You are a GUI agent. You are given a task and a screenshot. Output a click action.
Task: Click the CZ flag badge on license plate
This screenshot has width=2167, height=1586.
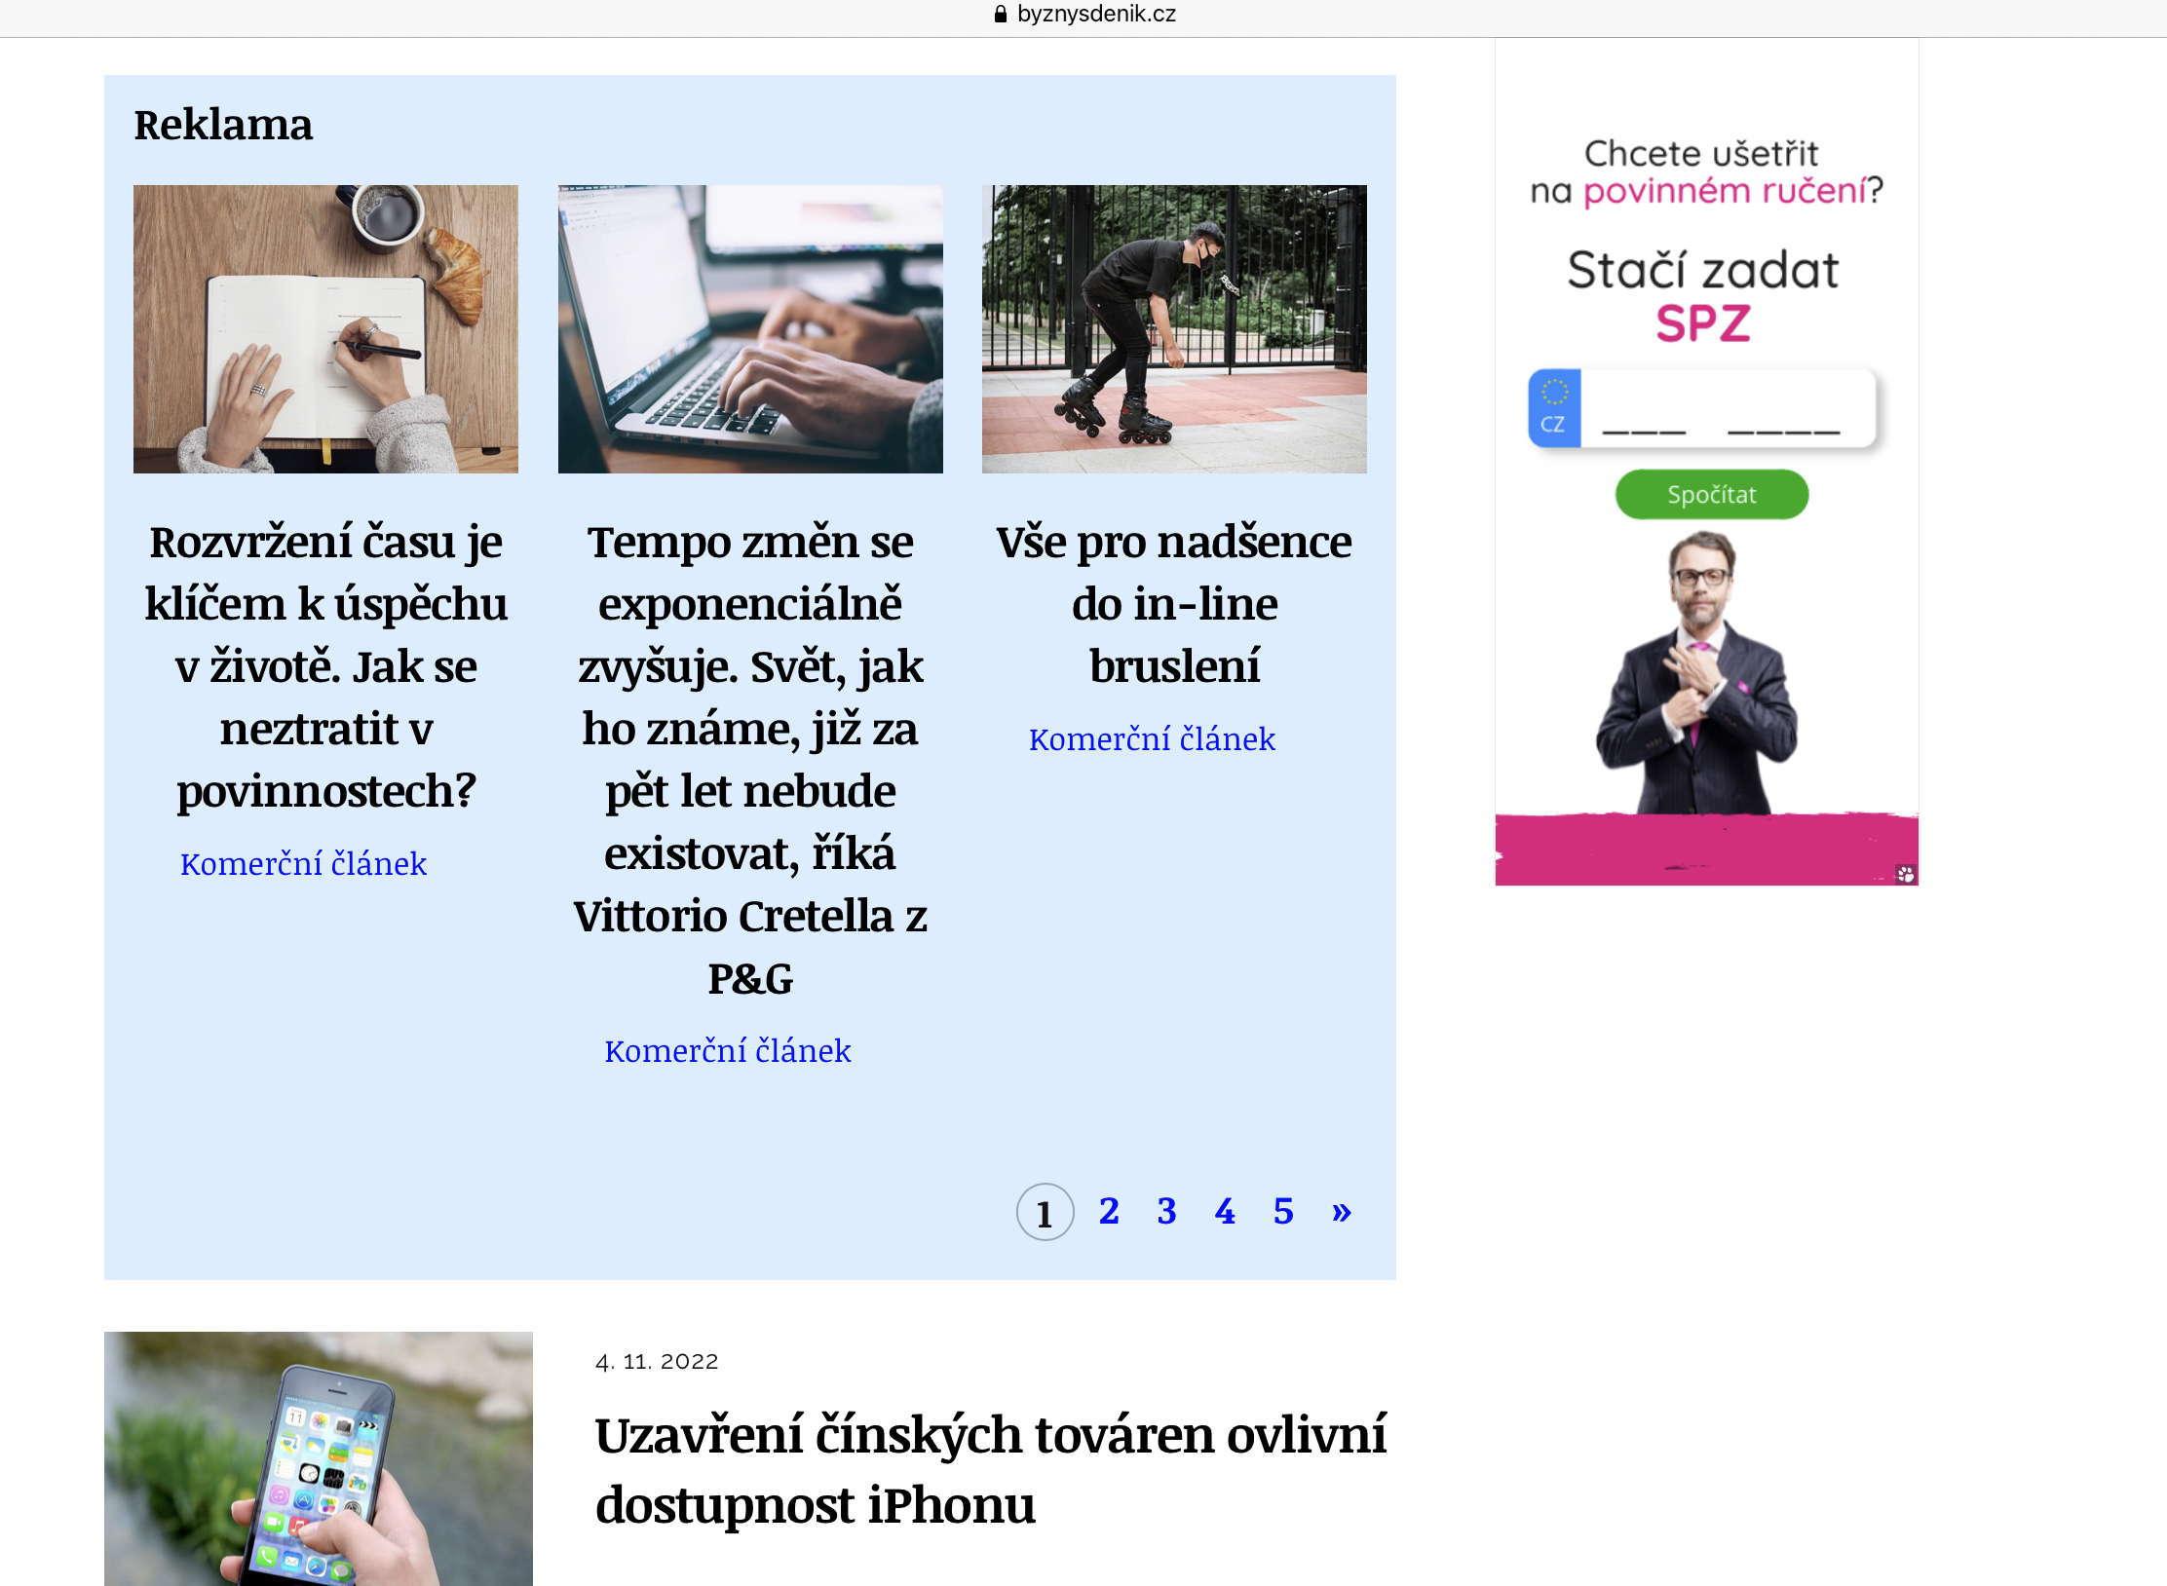[1554, 408]
